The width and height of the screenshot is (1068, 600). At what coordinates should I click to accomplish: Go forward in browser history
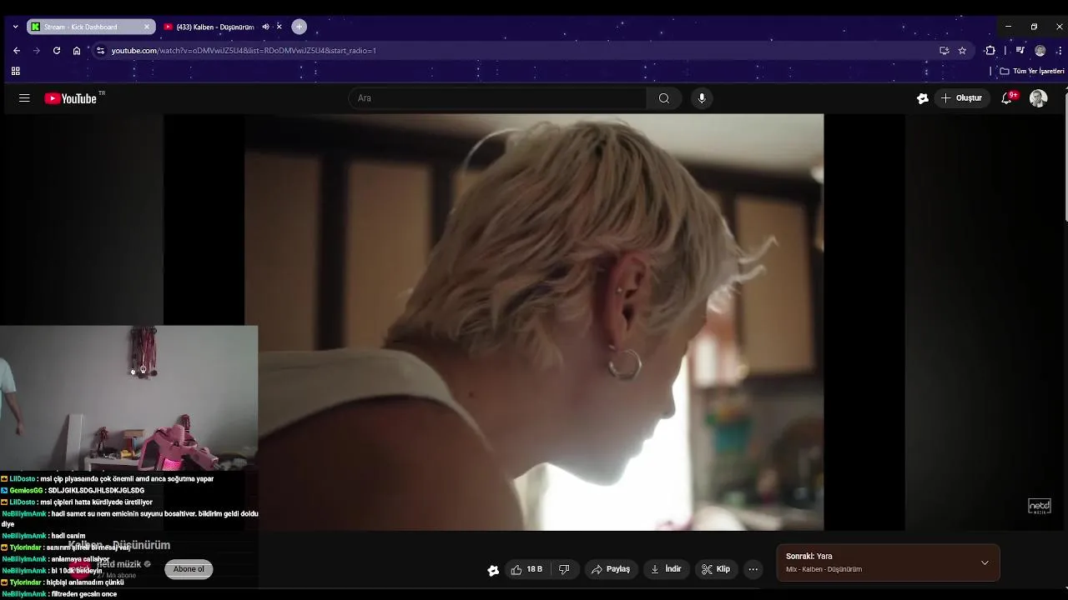click(x=37, y=51)
